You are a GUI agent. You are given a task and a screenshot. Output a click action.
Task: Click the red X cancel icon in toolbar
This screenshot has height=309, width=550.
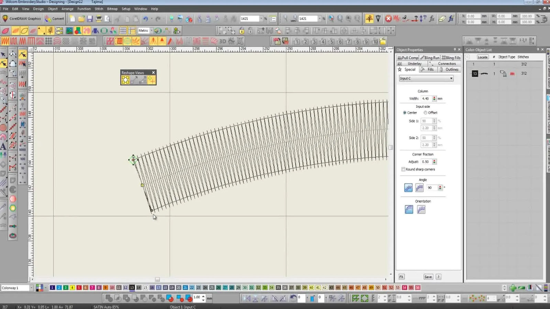(388, 19)
